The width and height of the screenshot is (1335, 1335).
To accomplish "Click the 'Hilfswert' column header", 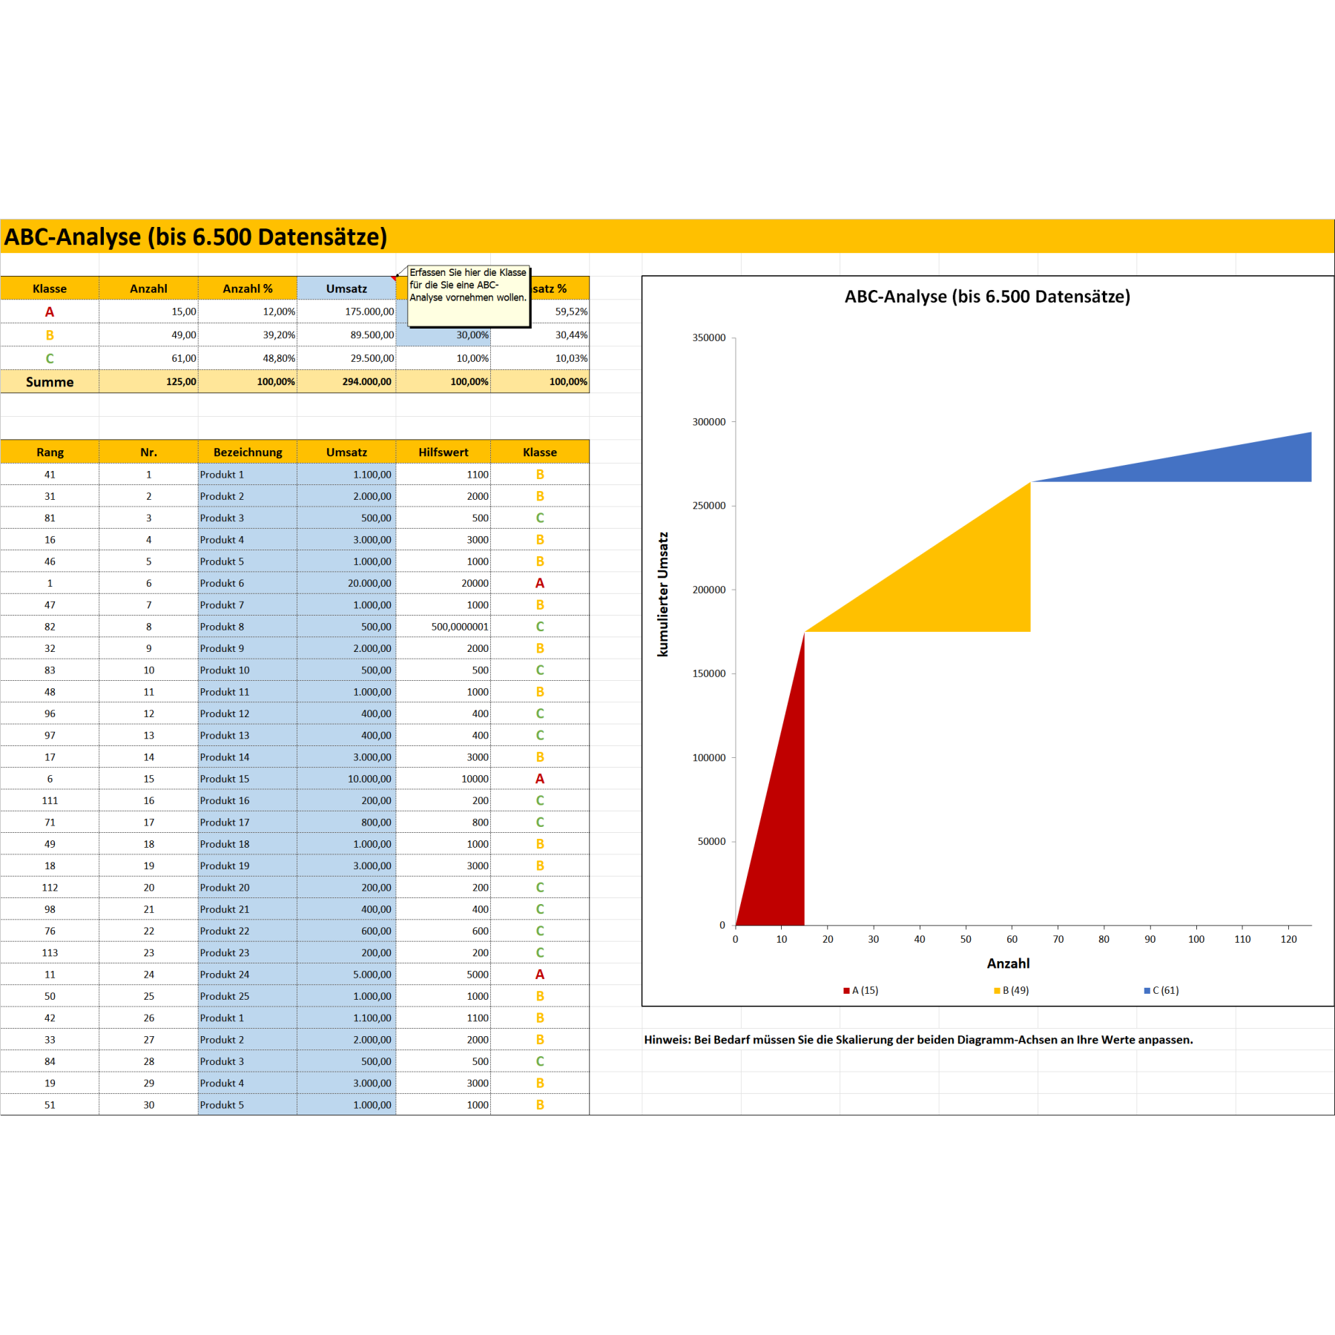I will (x=443, y=452).
